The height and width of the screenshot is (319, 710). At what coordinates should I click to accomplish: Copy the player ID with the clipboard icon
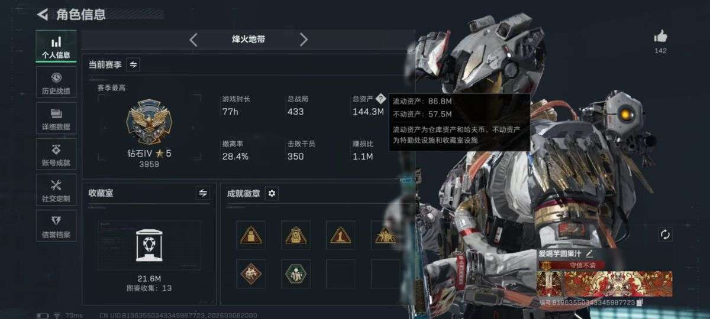pos(640,302)
